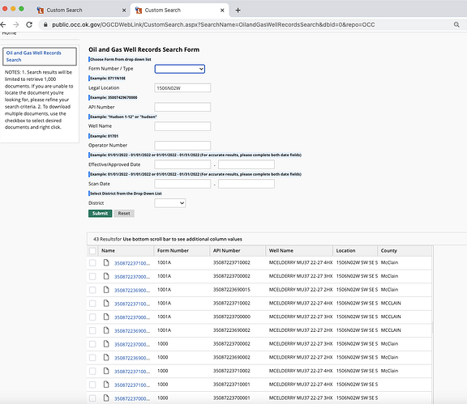Viewport: 467px width, 404px height.
Task: Click the Well Name input field
Action: coord(182,126)
